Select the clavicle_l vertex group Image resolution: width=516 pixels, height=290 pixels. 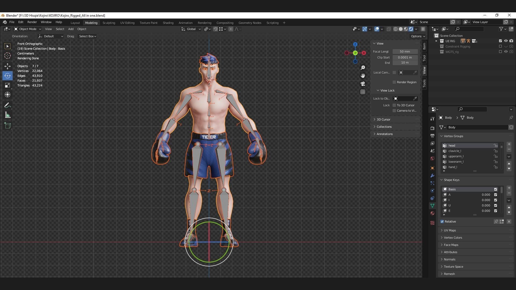click(x=455, y=151)
